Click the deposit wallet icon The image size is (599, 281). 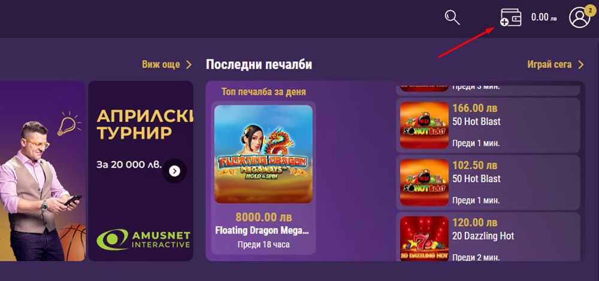(511, 17)
